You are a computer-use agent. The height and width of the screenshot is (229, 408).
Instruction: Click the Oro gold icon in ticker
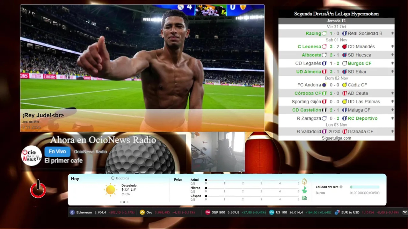(x=142, y=212)
